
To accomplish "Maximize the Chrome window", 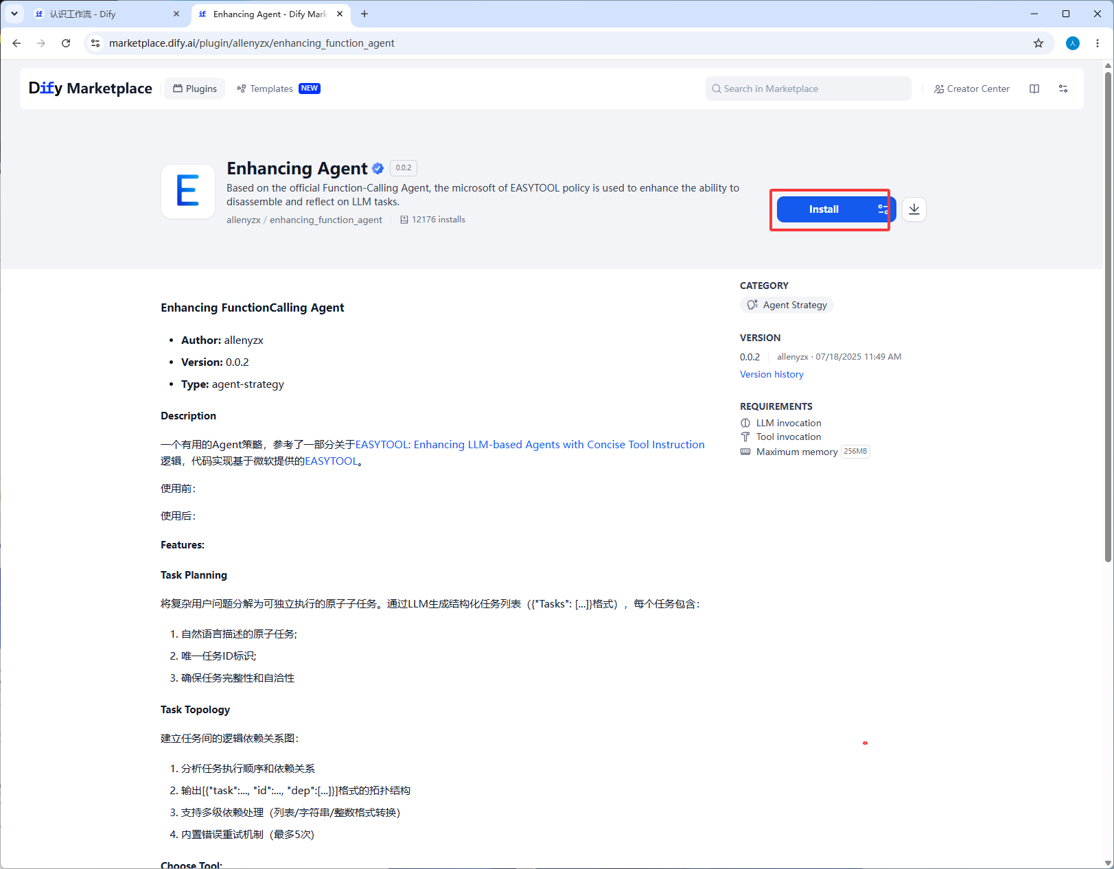I will pyautogui.click(x=1066, y=14).
